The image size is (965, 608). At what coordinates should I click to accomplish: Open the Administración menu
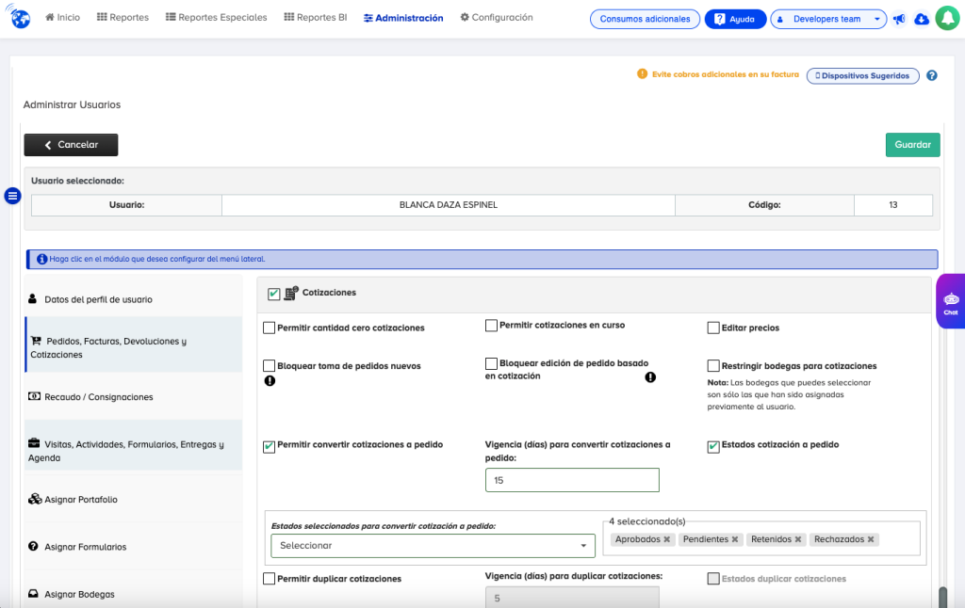point(402,17)
